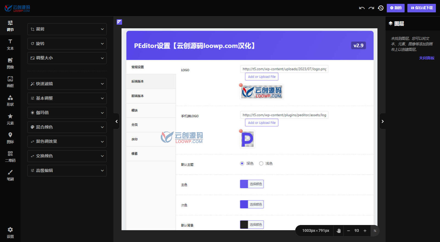Expand the 高级编辑 advanced editing section

point(67,171)
